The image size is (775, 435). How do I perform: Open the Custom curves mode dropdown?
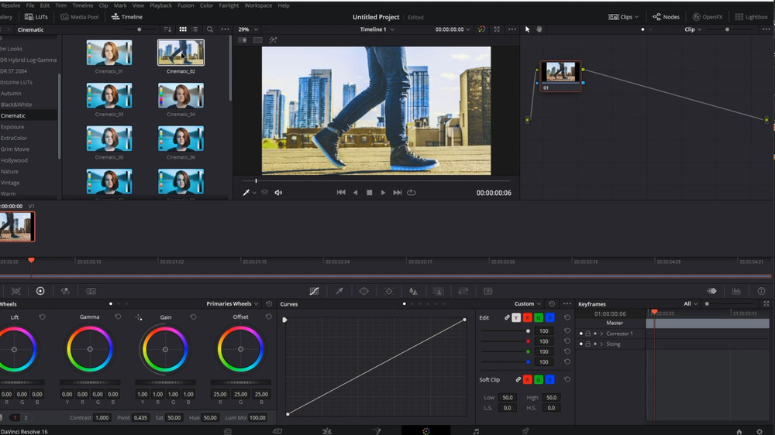pyautogui.click(x=527, y=303)
